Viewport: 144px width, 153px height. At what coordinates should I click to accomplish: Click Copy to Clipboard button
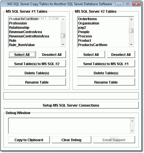coord(29,140)
